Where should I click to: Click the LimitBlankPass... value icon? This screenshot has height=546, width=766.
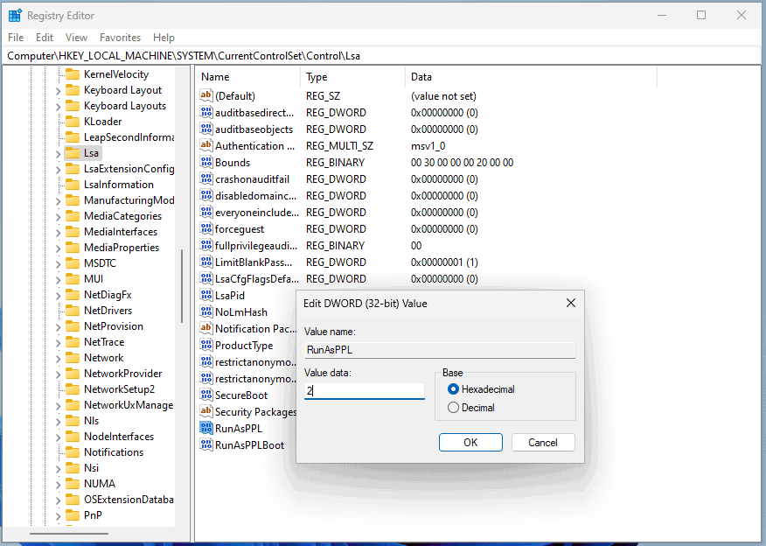click(206, 262)
